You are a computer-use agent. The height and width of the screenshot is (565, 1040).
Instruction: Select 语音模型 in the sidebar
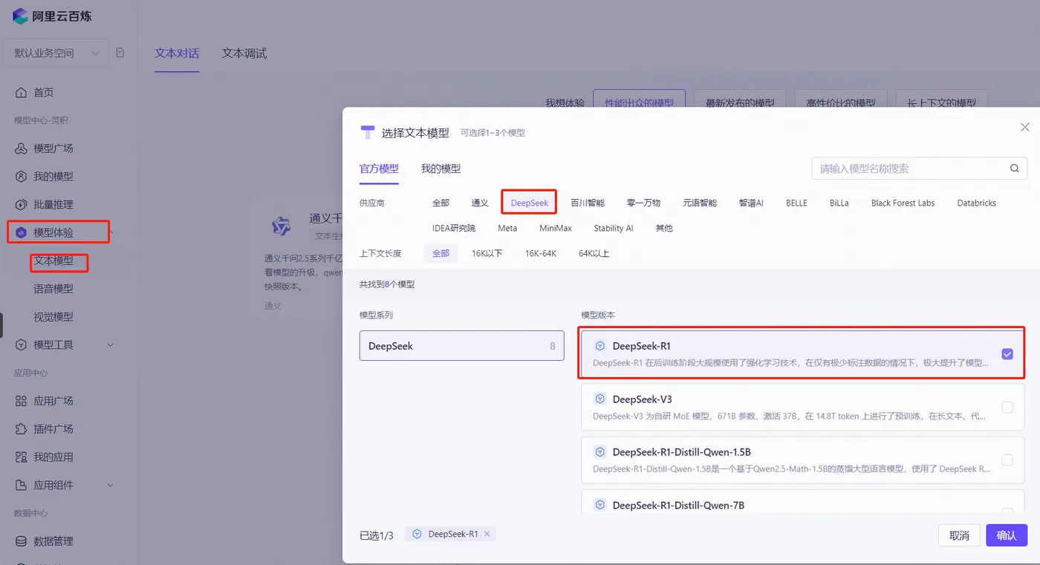53,289
